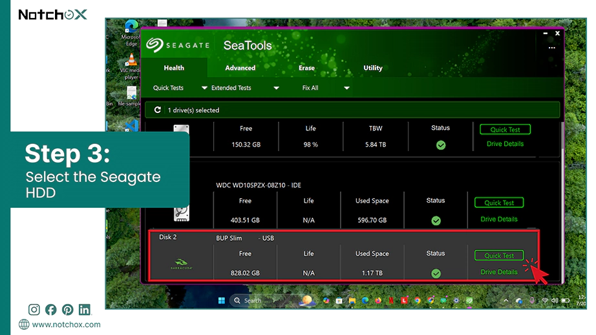Select the 'Disk 2' label
This screenshot has width=596, height=335.
click(x=167, y=237)
